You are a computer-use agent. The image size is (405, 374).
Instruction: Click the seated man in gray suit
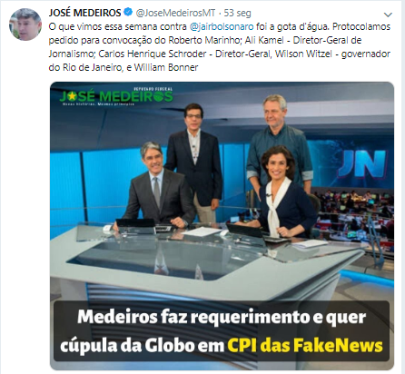click(x=156, y=186)
